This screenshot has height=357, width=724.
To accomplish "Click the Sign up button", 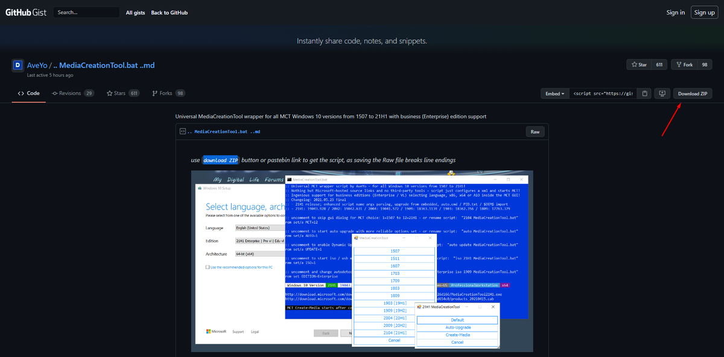I will pyautogui.click(x=704, y=12).
